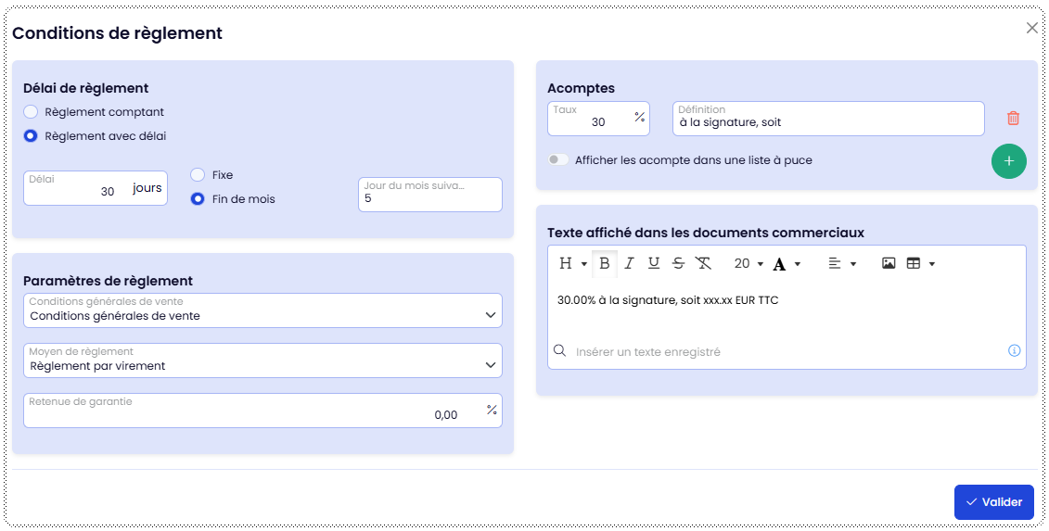1049x531 pixels.
Task: Add a new acompte with the green plus button
Action: [1009, 161]
